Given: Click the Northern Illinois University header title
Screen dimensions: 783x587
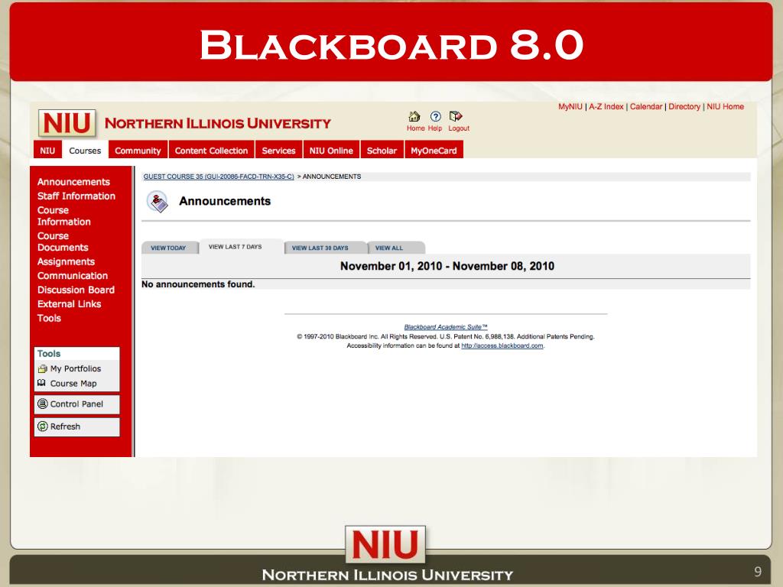Looking at the screenshot, I should 218,123.
